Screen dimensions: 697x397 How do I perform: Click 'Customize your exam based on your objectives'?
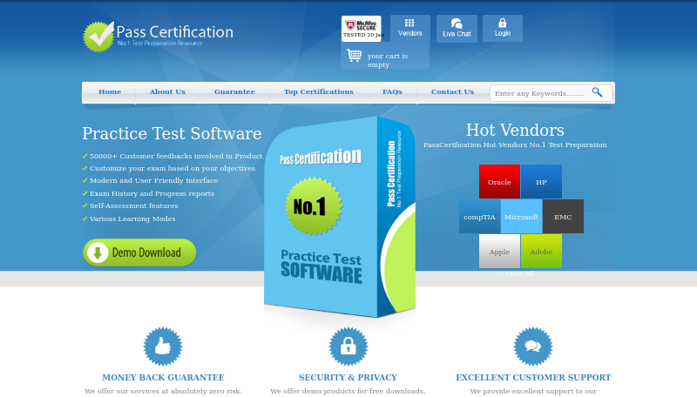tap(173, 168)
